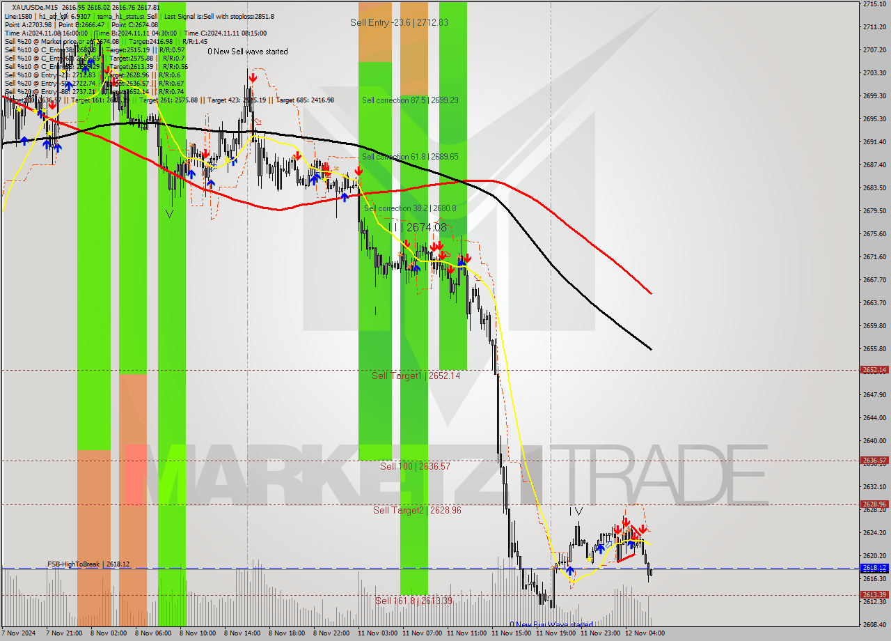Image resolution: width=891 pixels, height=641 pixels.
Task: Click the 'I V' wave label near 2628
Action: (576, 511)
